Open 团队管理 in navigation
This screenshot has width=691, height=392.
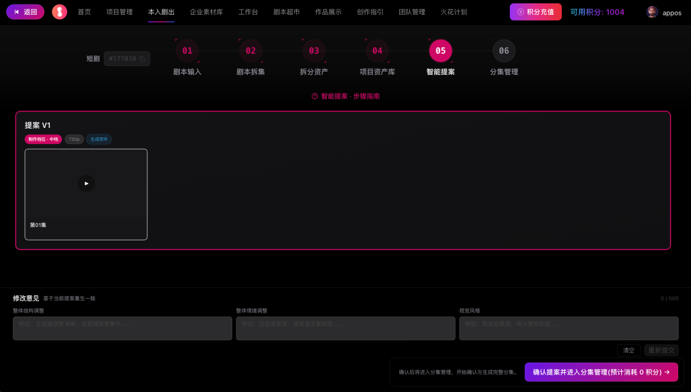click(412, 12)
